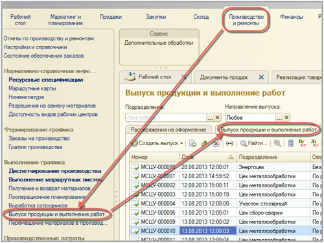The width and height of the screenshot is (324, 243).
Task: Open Дополнительные обработки under Сервис
Action: coord(159,43)
